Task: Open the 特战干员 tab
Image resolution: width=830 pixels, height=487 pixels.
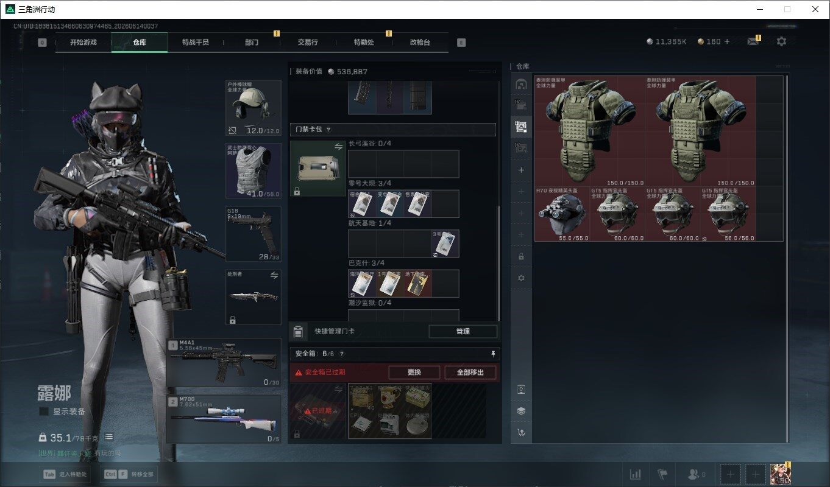Action: 196,43
